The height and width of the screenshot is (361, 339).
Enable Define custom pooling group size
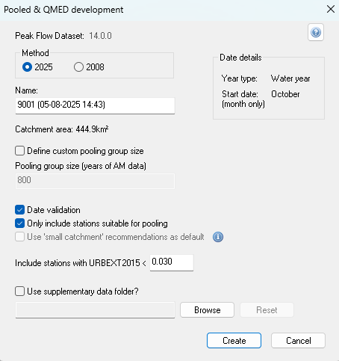coord(19,151)
